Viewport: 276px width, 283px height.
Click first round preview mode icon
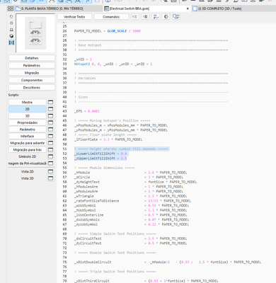click(11, 17)
